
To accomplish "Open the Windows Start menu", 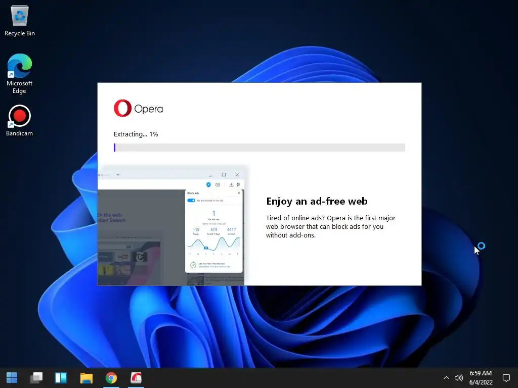I will pos(12,378).
